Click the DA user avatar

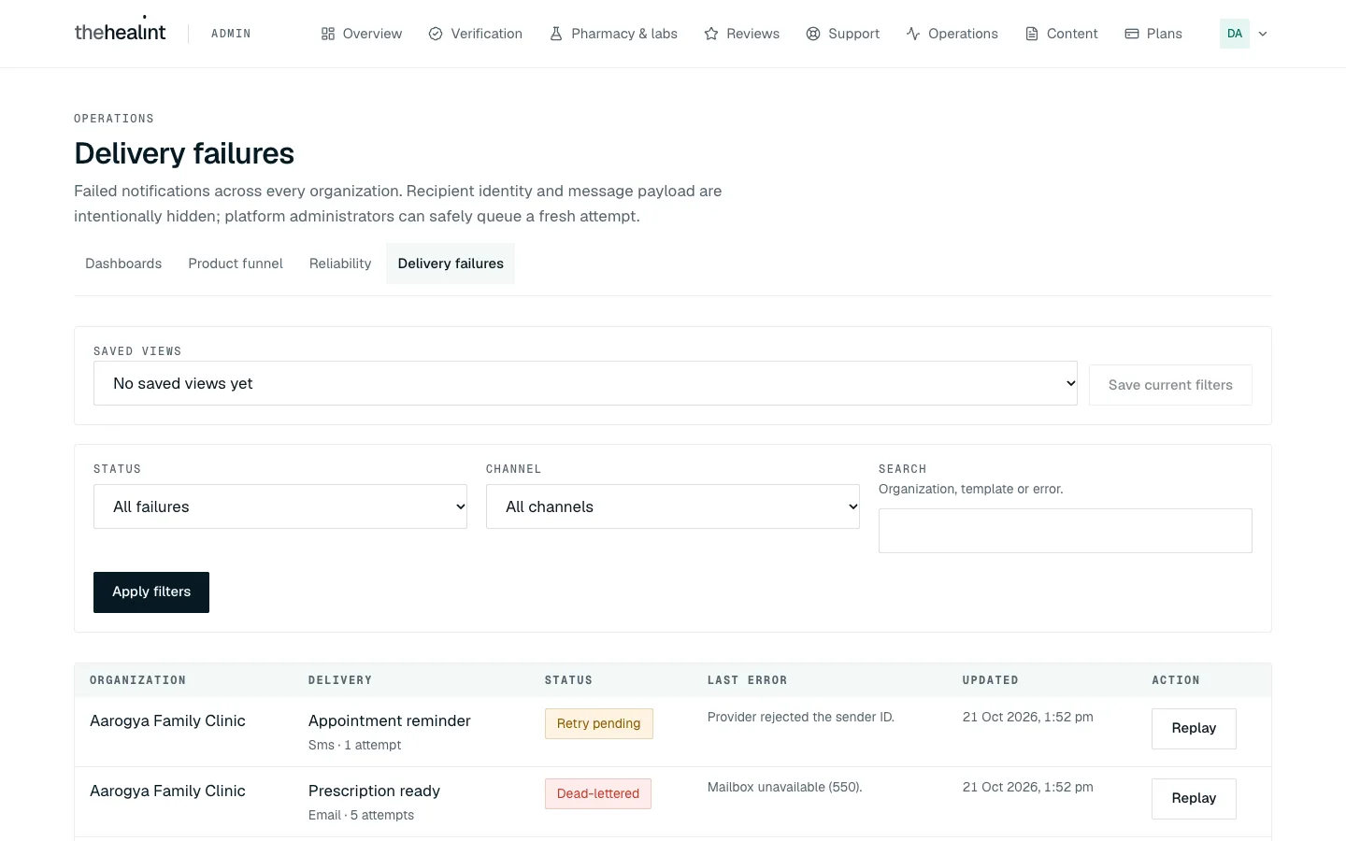[x=1235, y=34]
